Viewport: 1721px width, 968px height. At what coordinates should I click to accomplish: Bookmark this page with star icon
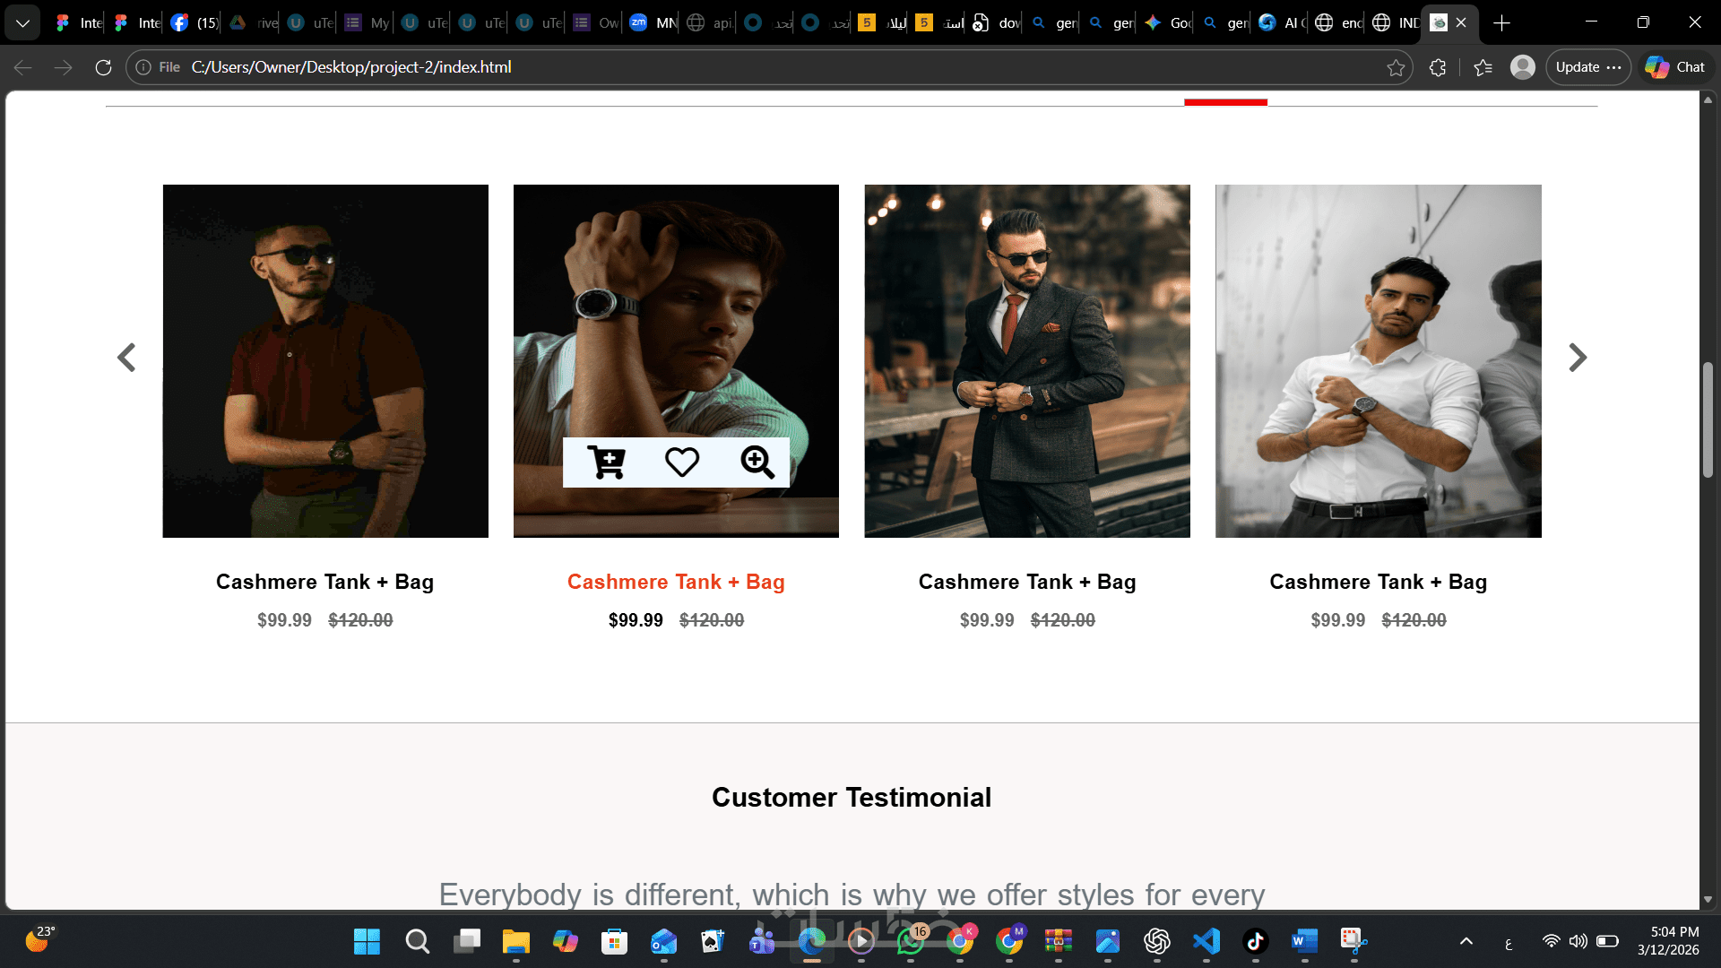1396,67
